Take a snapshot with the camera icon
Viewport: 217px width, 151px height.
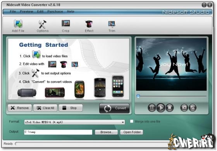184,108
